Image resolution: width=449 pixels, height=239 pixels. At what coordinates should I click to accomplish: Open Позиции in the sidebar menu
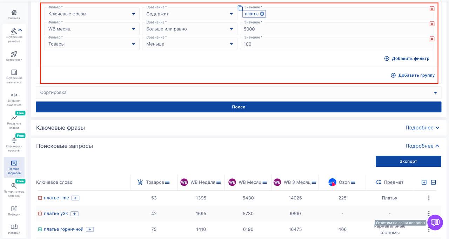tap(14, 210)
